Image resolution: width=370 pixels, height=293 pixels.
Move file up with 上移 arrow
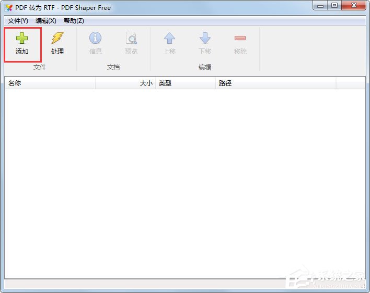coord(169,38)
